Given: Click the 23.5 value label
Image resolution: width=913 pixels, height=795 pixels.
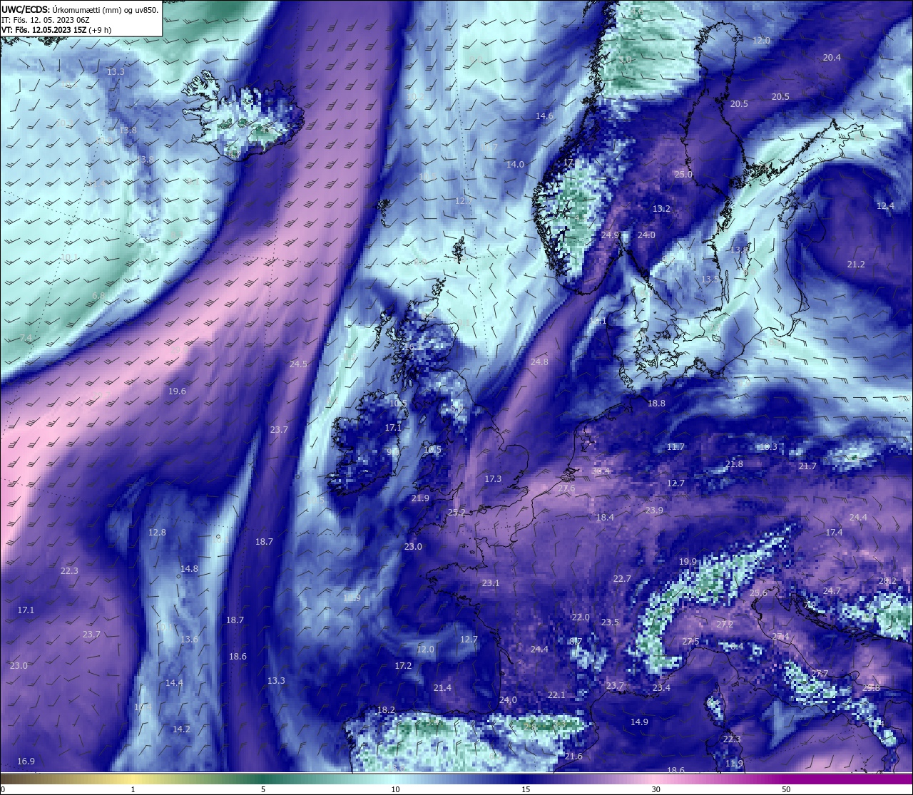Looking at the screenshot, I should [610, 622].
